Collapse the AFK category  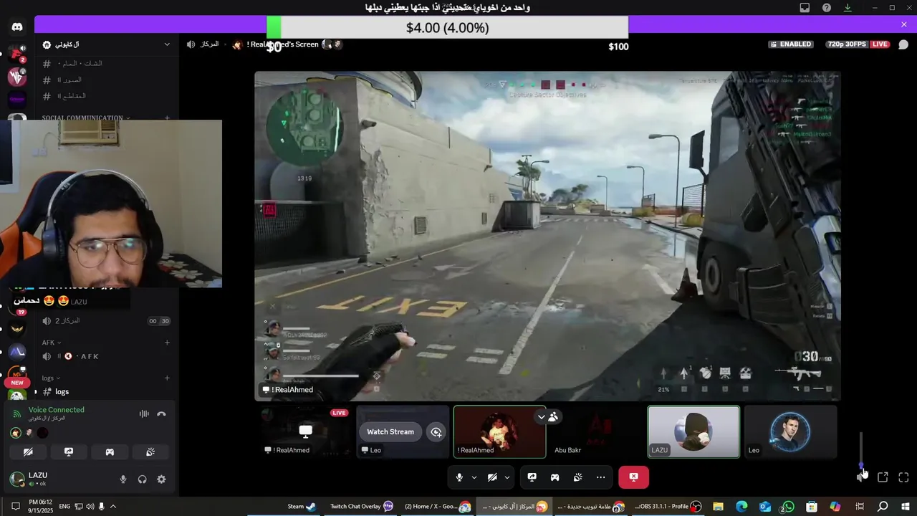[52, 343]
